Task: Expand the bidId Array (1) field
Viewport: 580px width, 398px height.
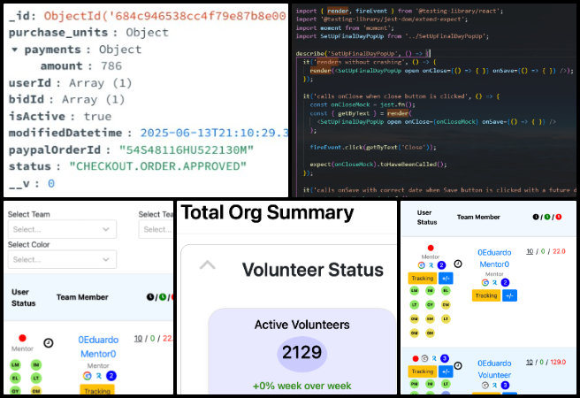Action: pos(66,99)
